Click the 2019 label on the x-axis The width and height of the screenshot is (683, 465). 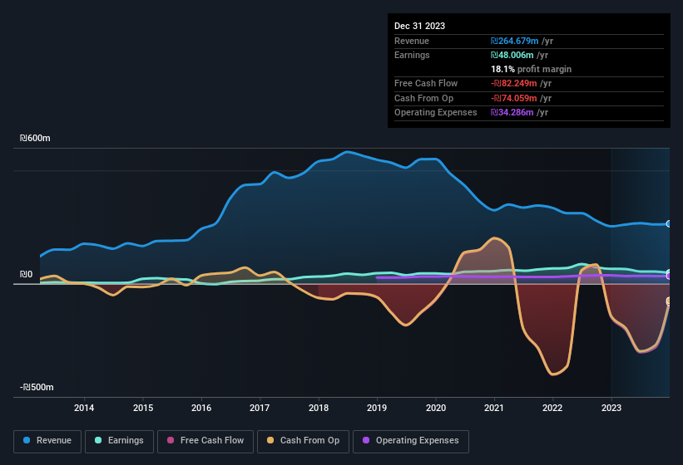pyautogui.click(x=377, y=408)
